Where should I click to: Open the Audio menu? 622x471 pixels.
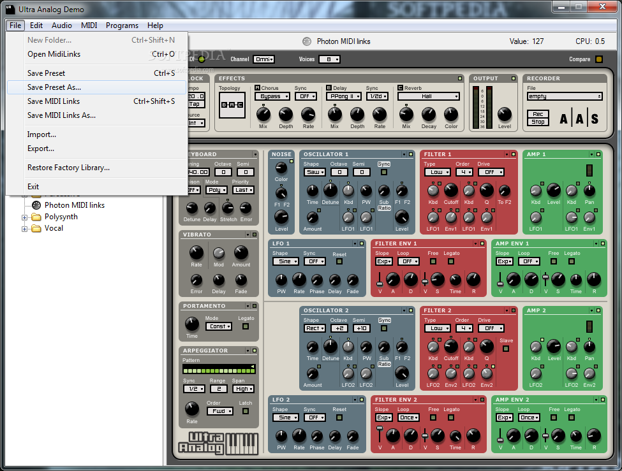tap(61, 25)
